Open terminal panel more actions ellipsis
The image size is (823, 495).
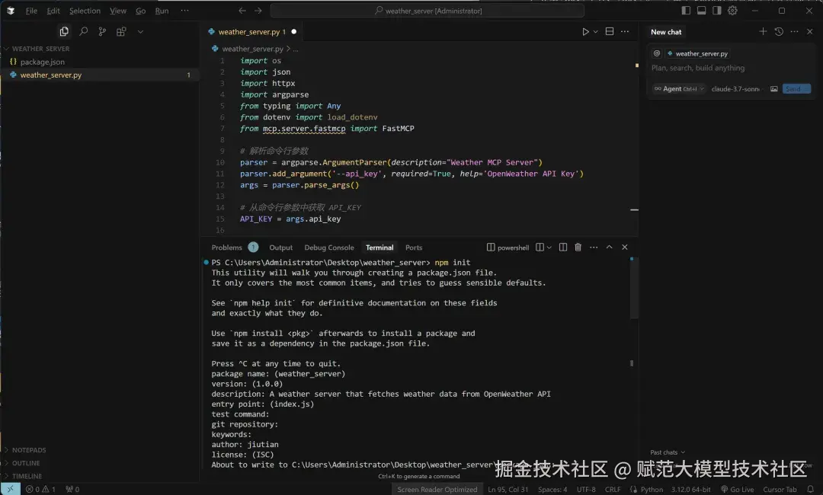tap(594, 247)
